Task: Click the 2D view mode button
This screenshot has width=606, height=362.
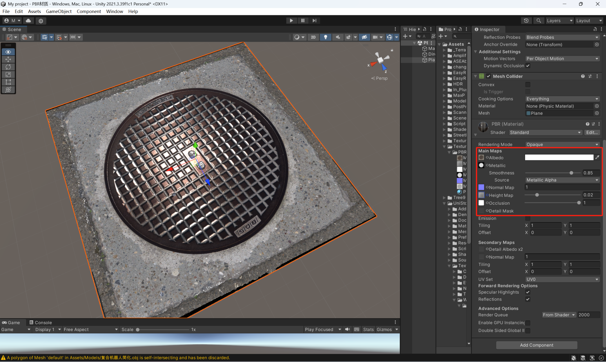Action: 313,37
